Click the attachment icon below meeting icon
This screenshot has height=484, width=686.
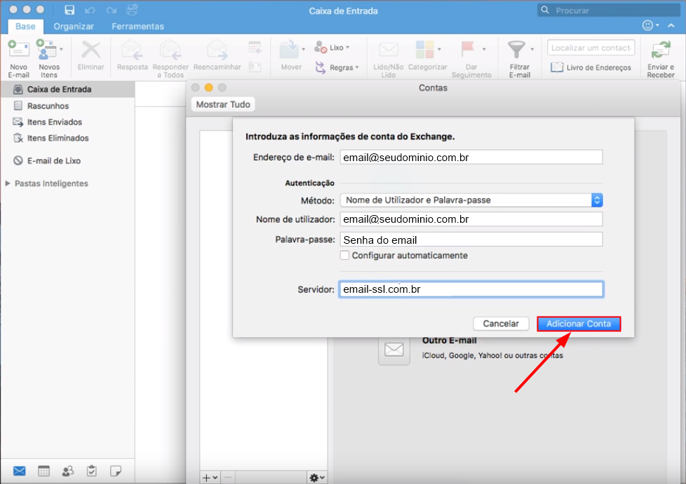[x=255, y=67]
